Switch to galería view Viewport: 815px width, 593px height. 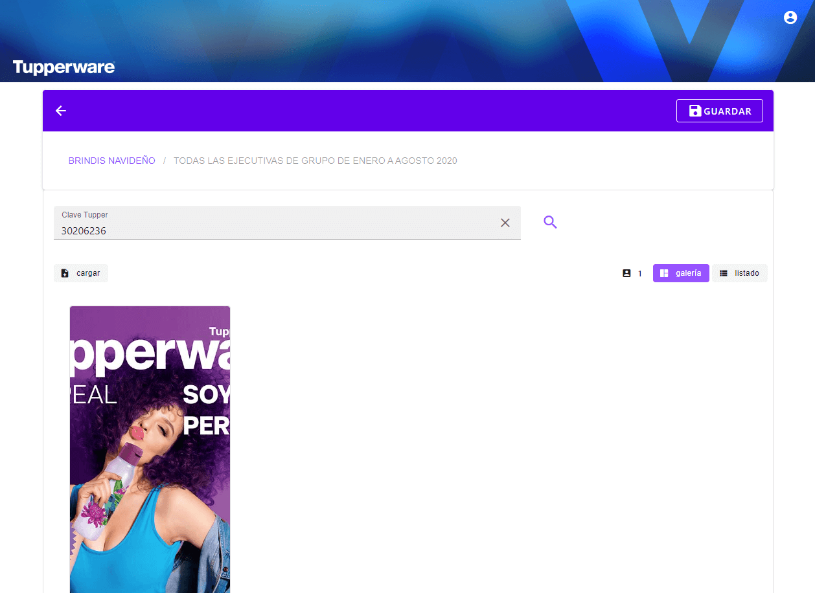point(681,273)
